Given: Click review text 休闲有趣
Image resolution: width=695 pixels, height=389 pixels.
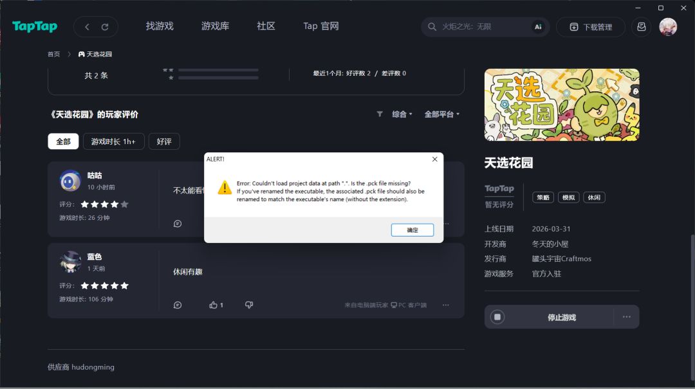Looking at the screenshot, I should (187, 271).
